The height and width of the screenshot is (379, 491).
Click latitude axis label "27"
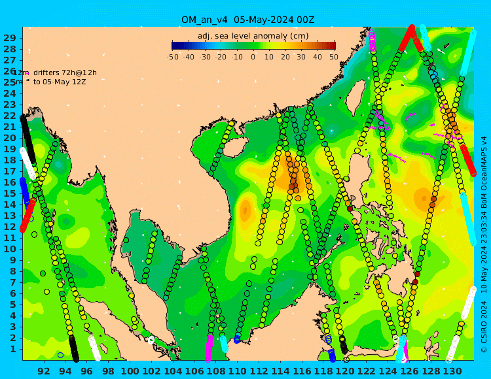pyautogui.click(x=9, y=60)
